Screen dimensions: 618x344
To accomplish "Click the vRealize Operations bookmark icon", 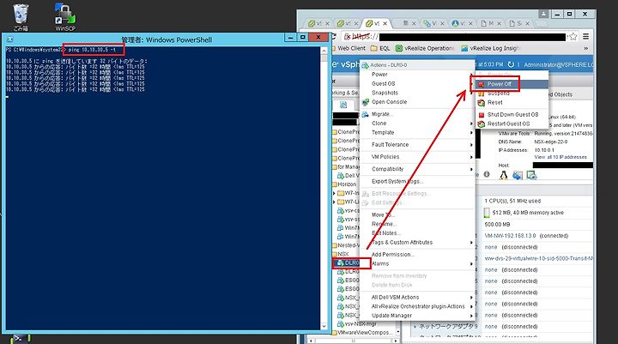I will (x=399, y=48).
